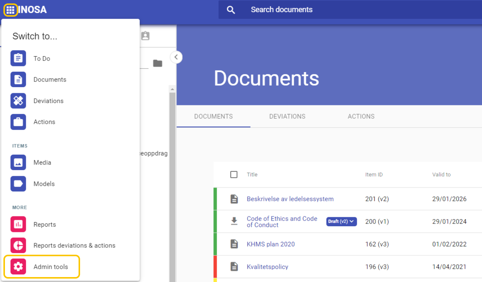
Task: Open the Draft (v2) version dropdown
Action: [342, 221]
